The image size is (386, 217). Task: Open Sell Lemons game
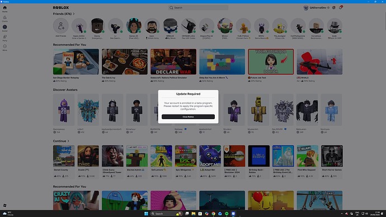pyautogui.click(x=161, y=156)
